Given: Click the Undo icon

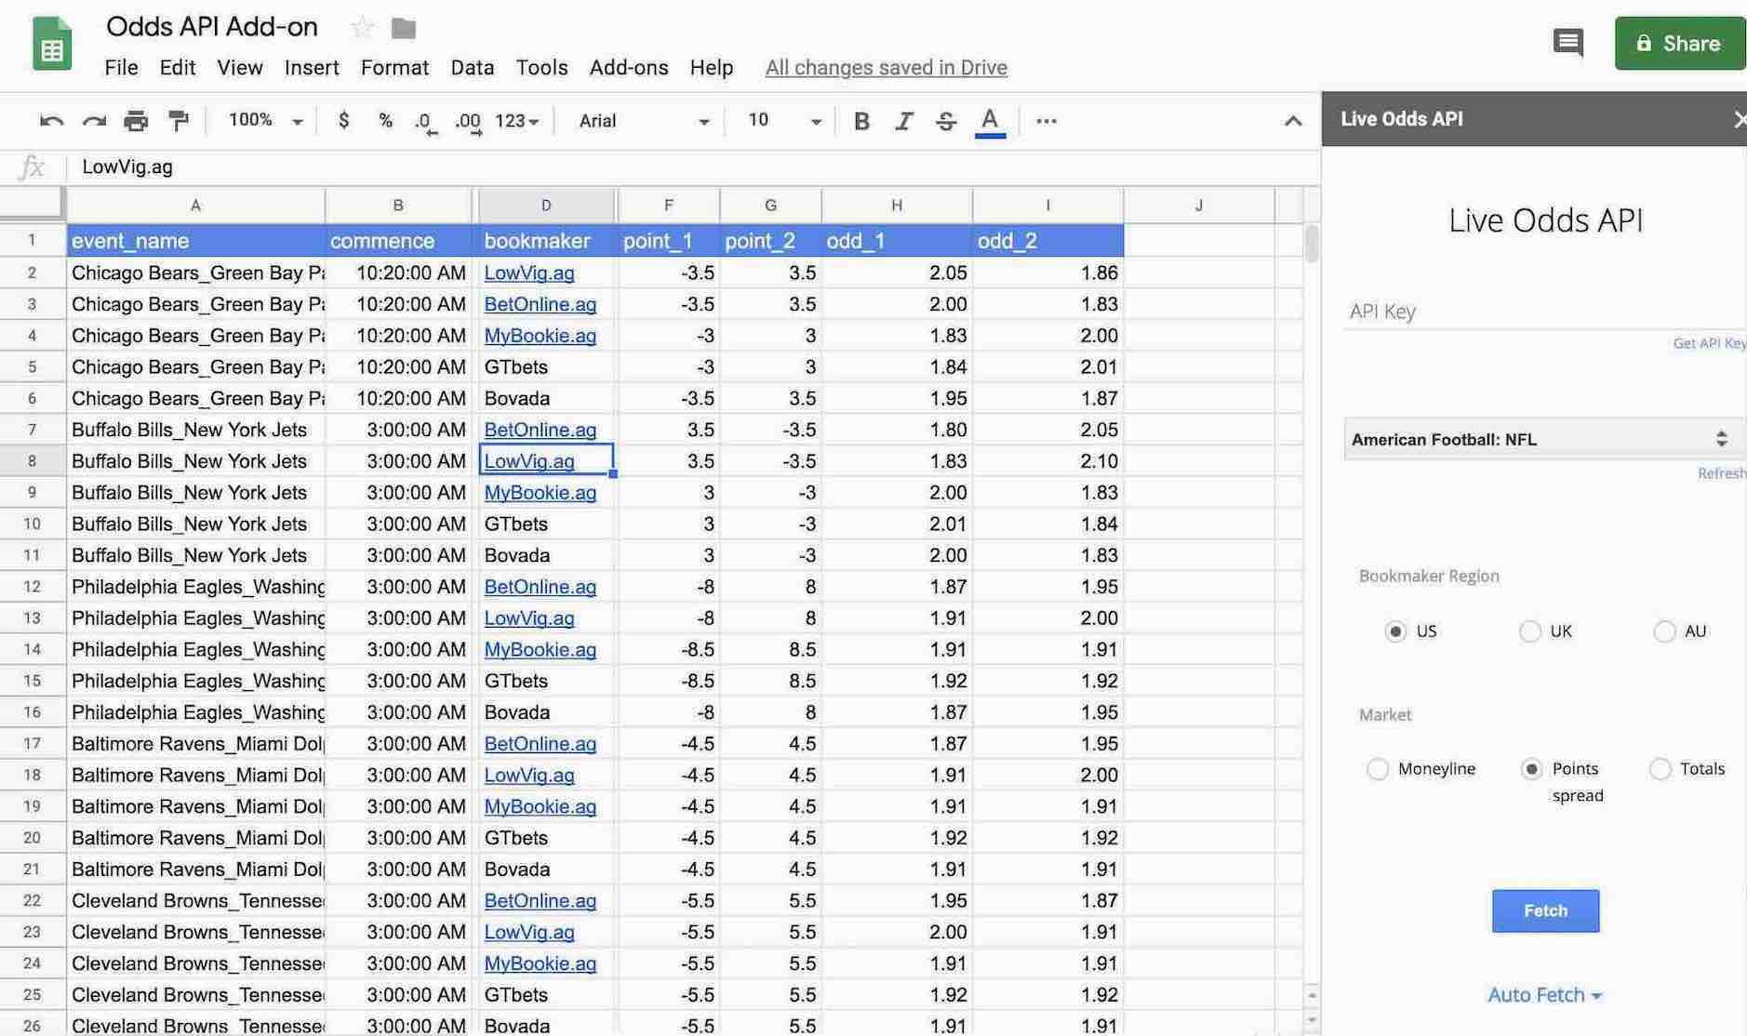Looking at the screenshot, I should pyautogui.click(x=52, y=121).
